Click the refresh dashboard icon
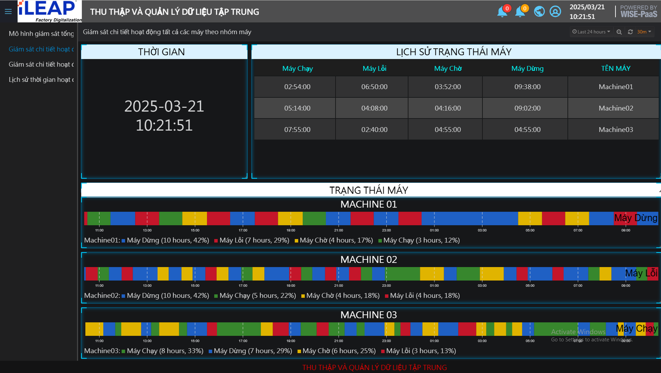The height and width of the screenshot is (373, 661). point(630,32)
